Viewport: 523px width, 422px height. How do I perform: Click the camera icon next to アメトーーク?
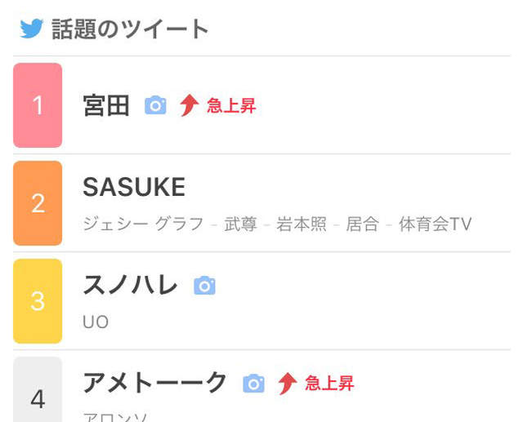coord(254,383)
